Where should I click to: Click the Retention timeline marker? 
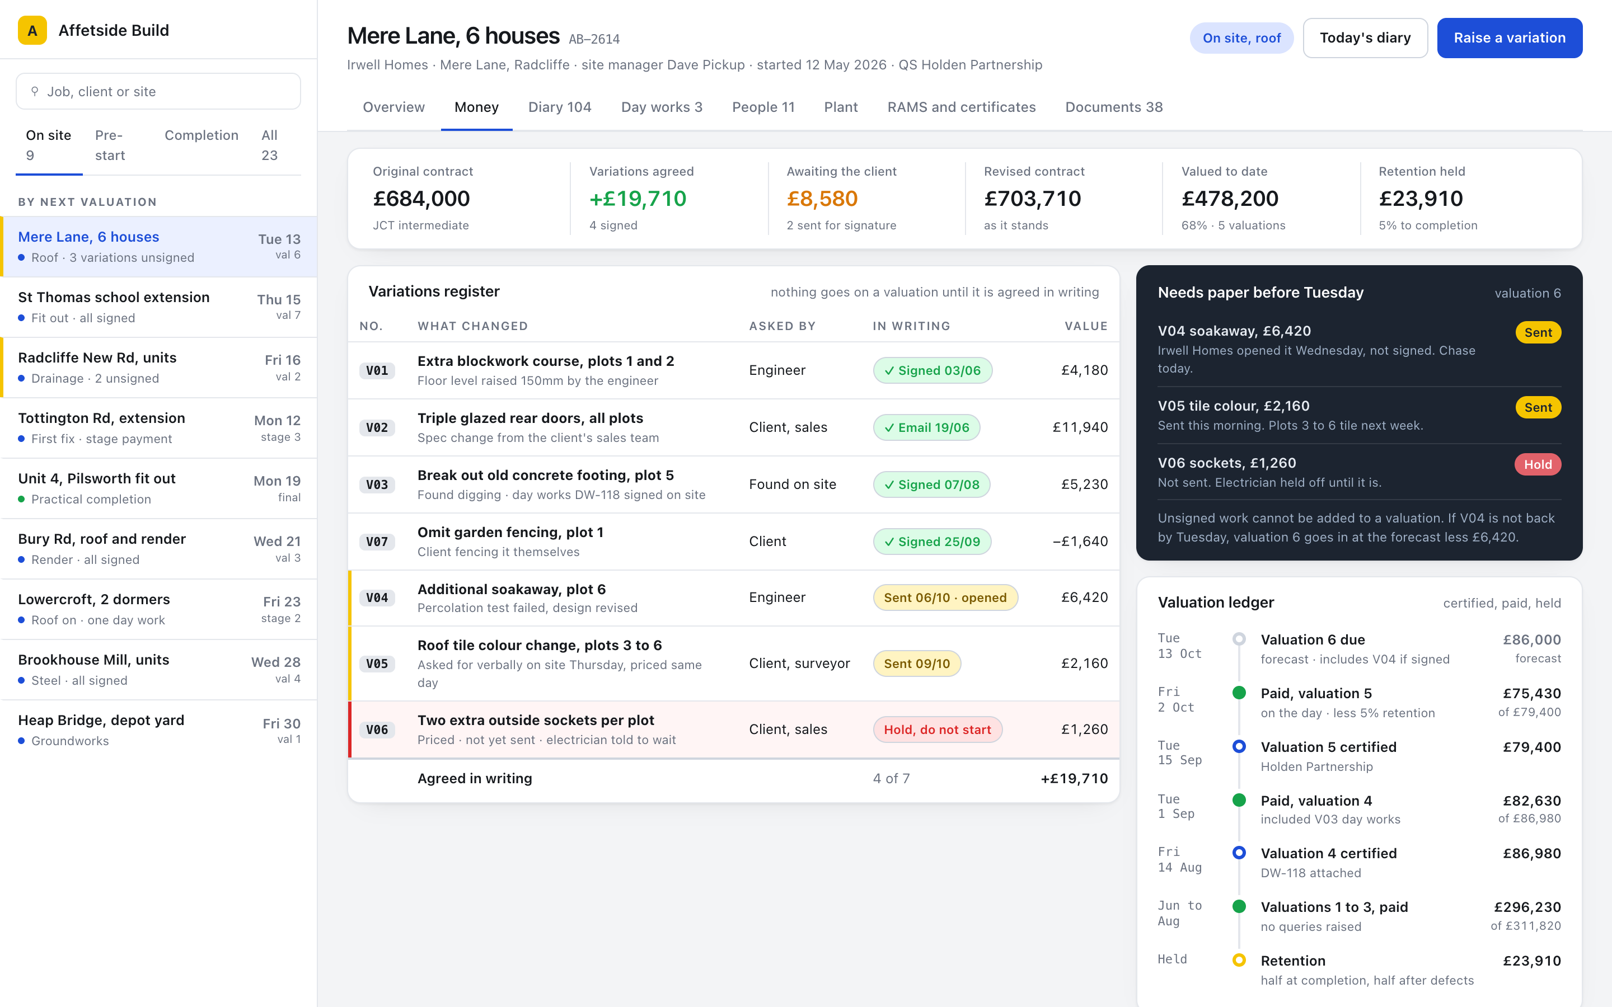(1239, 961)
